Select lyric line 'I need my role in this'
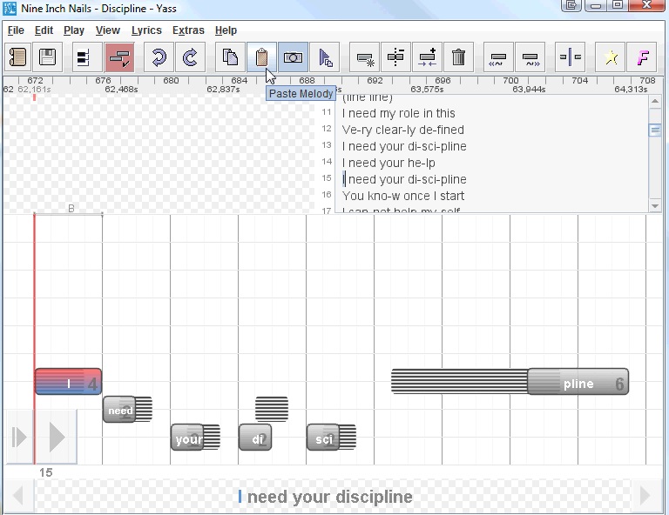The image size is (669, 515). (398, 113)
